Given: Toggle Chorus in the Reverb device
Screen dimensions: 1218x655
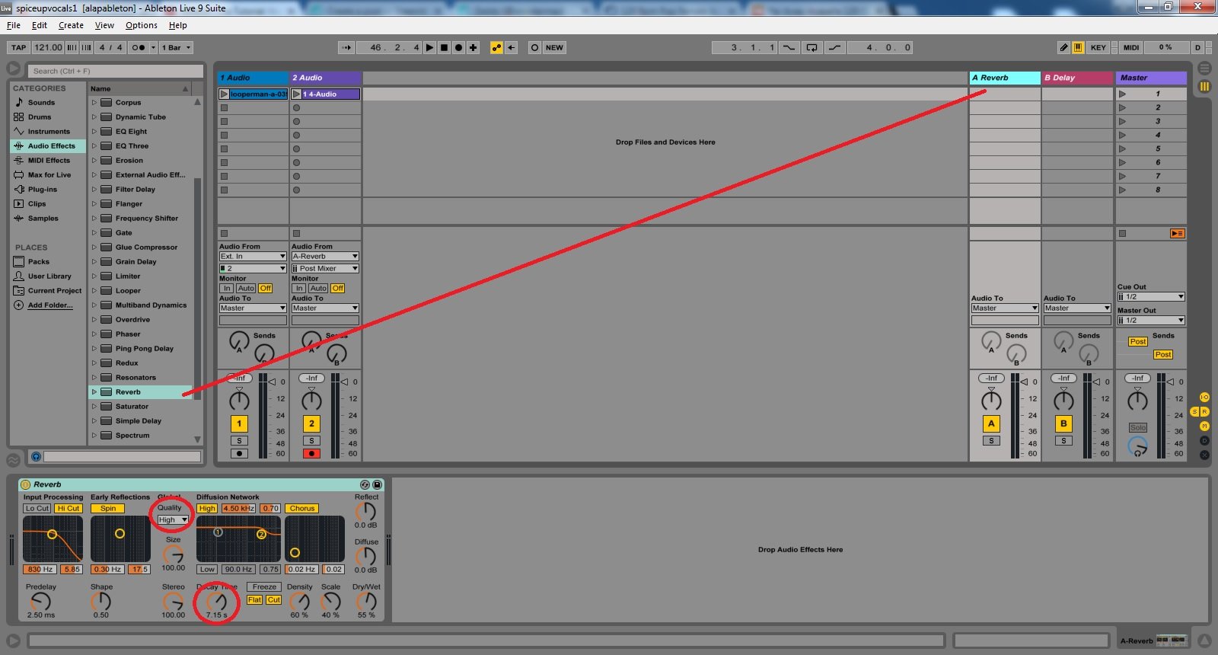Looking at the screenshot, I should pos(302,509).
